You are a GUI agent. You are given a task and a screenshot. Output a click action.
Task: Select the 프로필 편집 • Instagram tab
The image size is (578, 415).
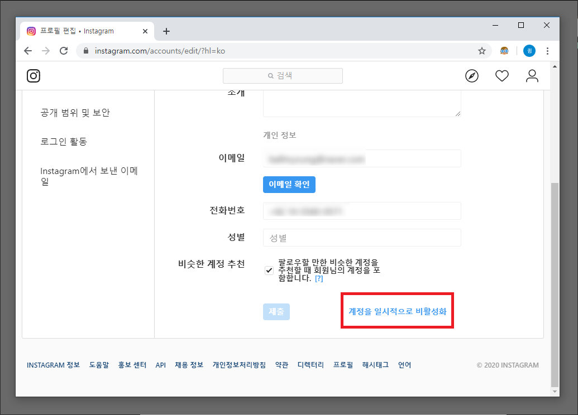click(87, 31)
